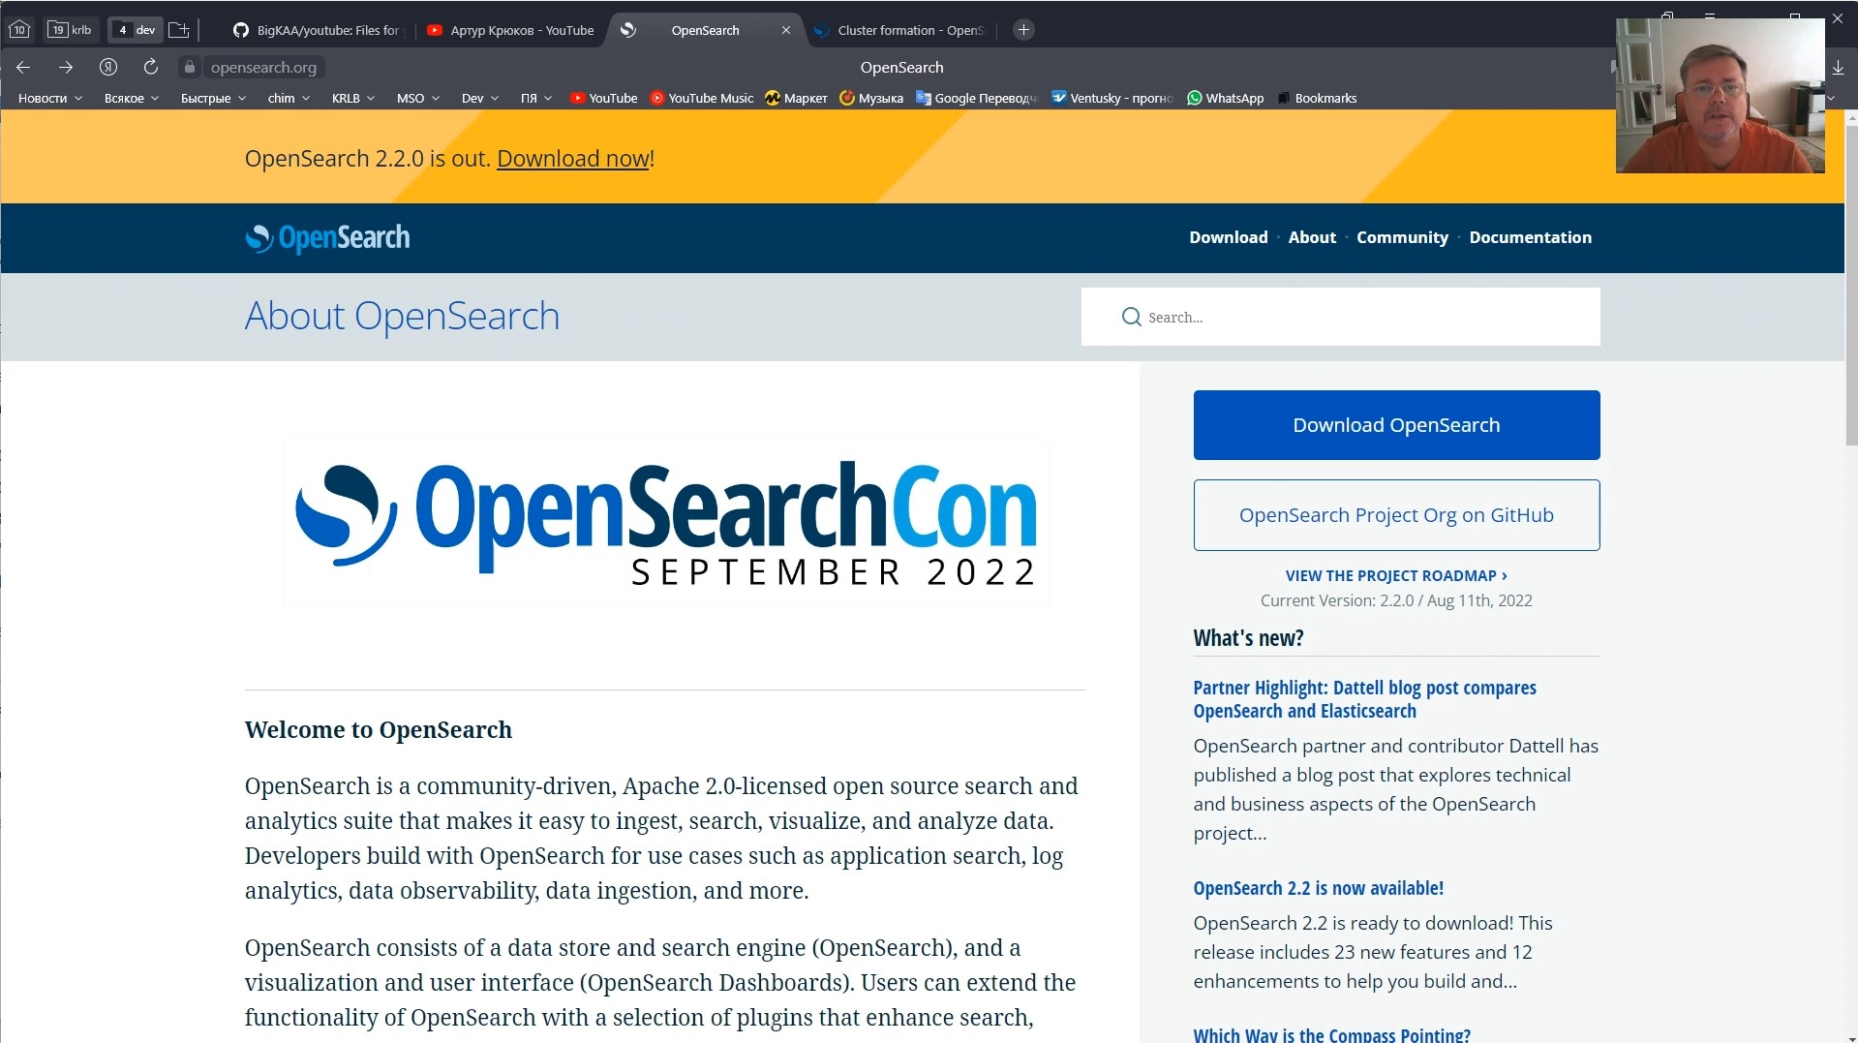Click the back navigation arrow
Viewport: 1858px width, 1043px height.
(x=23, y=67)
